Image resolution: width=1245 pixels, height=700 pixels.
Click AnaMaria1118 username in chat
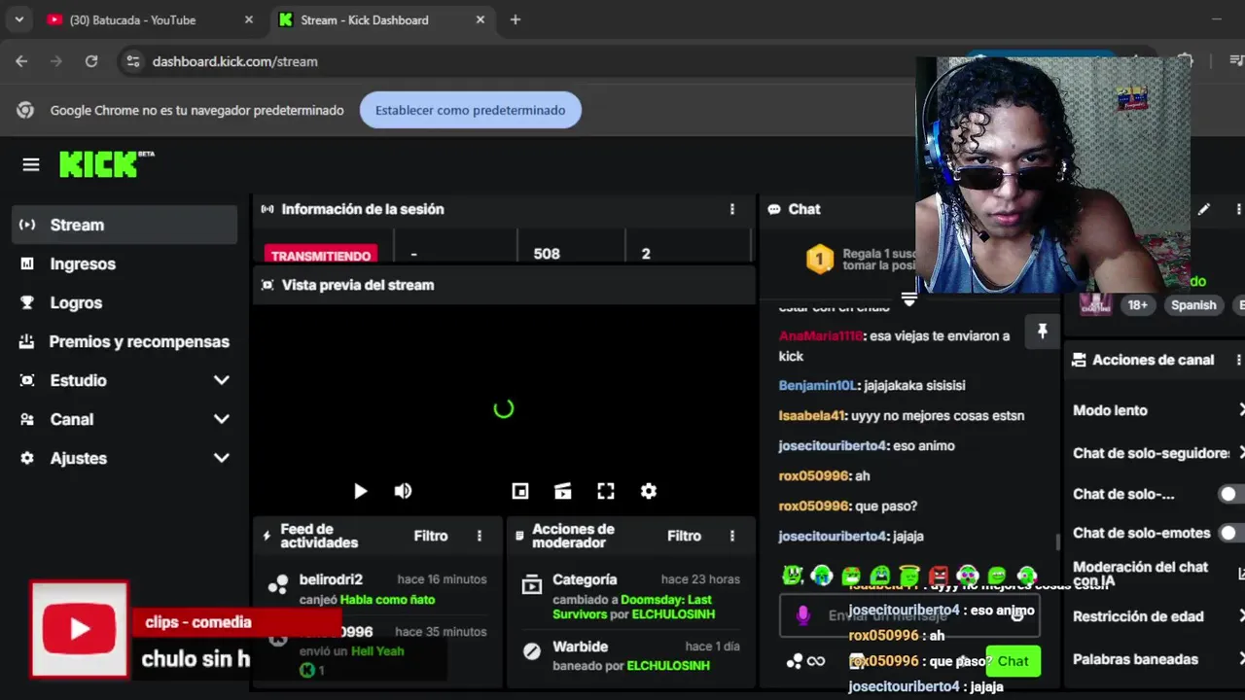click(820, 335)
